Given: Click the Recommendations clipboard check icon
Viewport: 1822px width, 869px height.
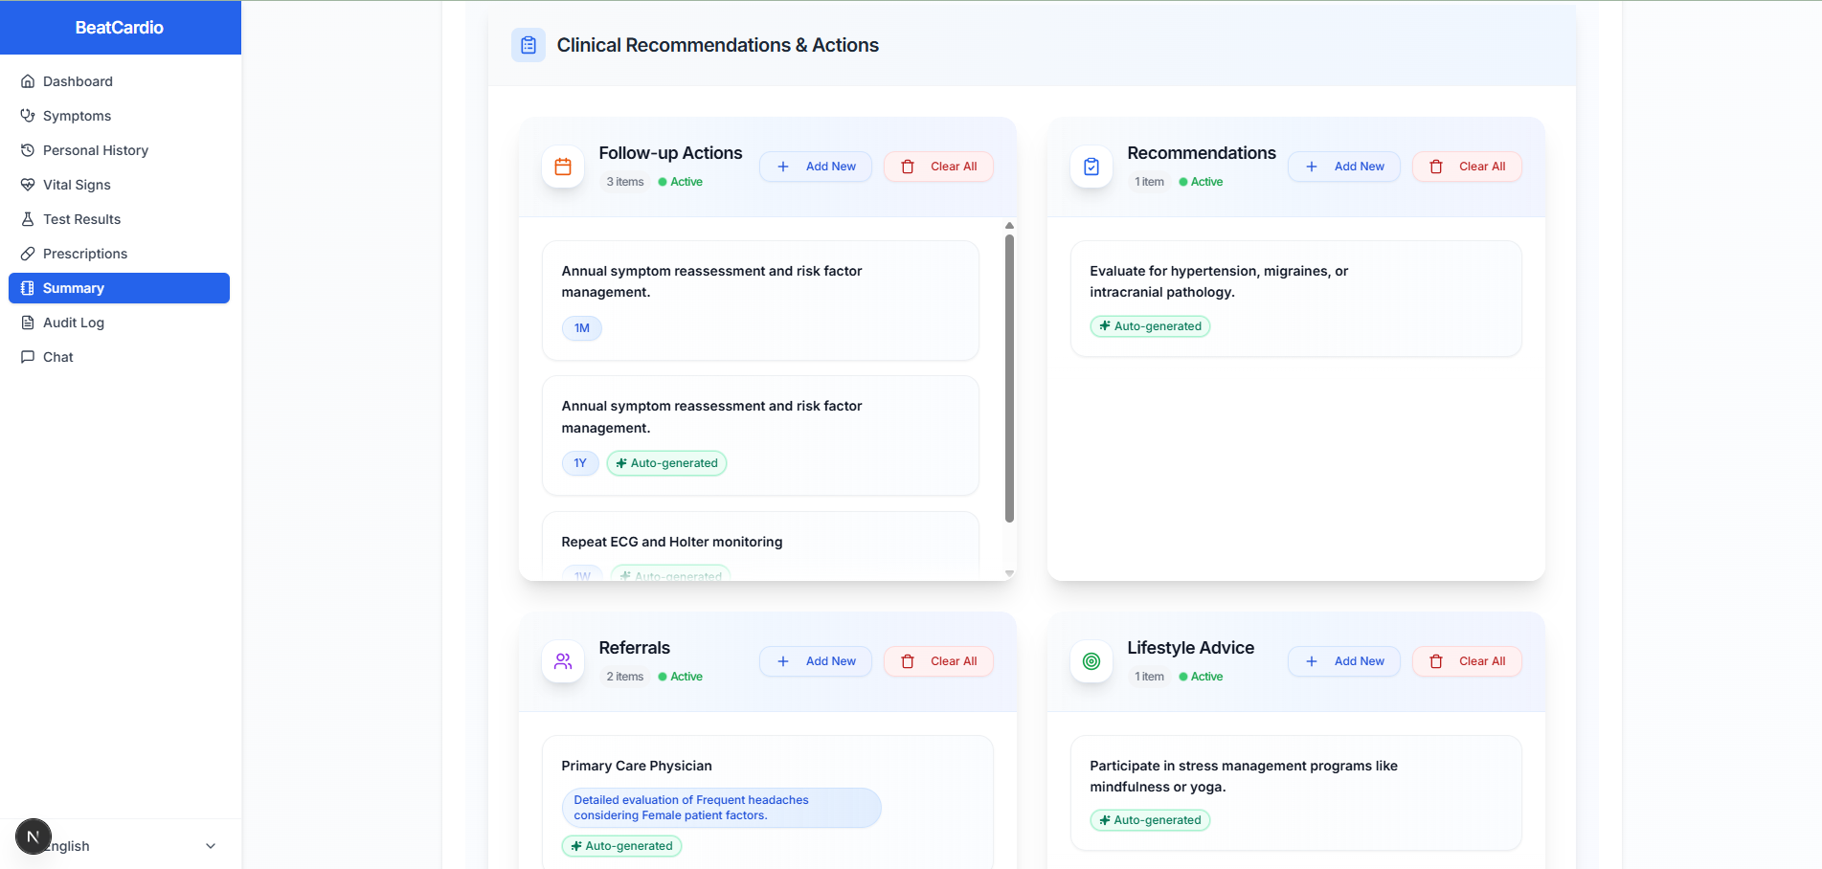Looking at the screenshot, I should tap(1091, 167).
